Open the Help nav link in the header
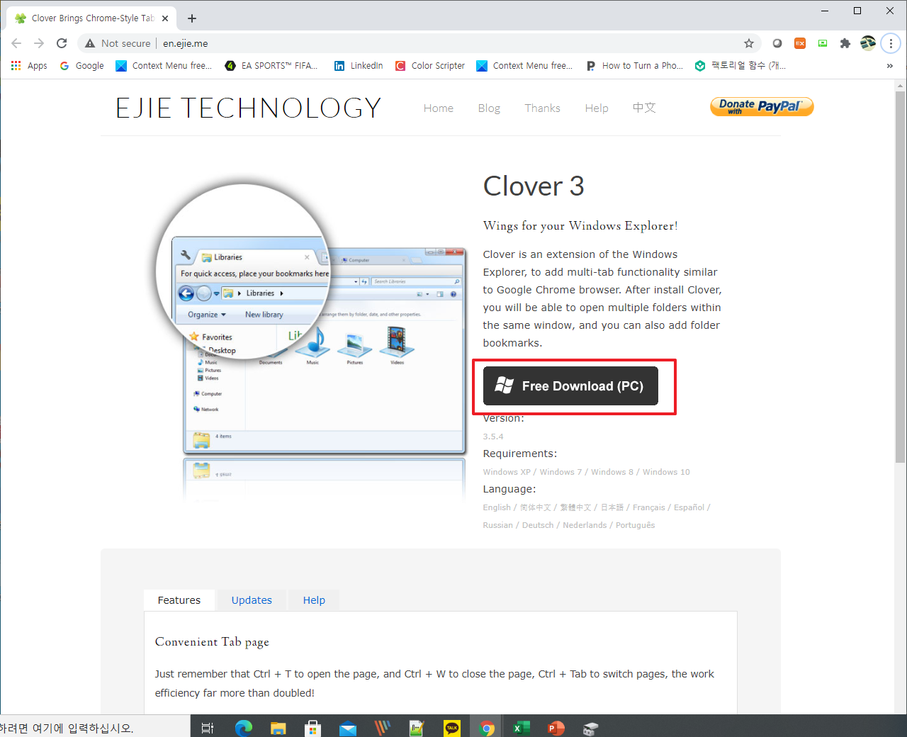The width and height of the screenshot is (907, 737). [597, 108]
